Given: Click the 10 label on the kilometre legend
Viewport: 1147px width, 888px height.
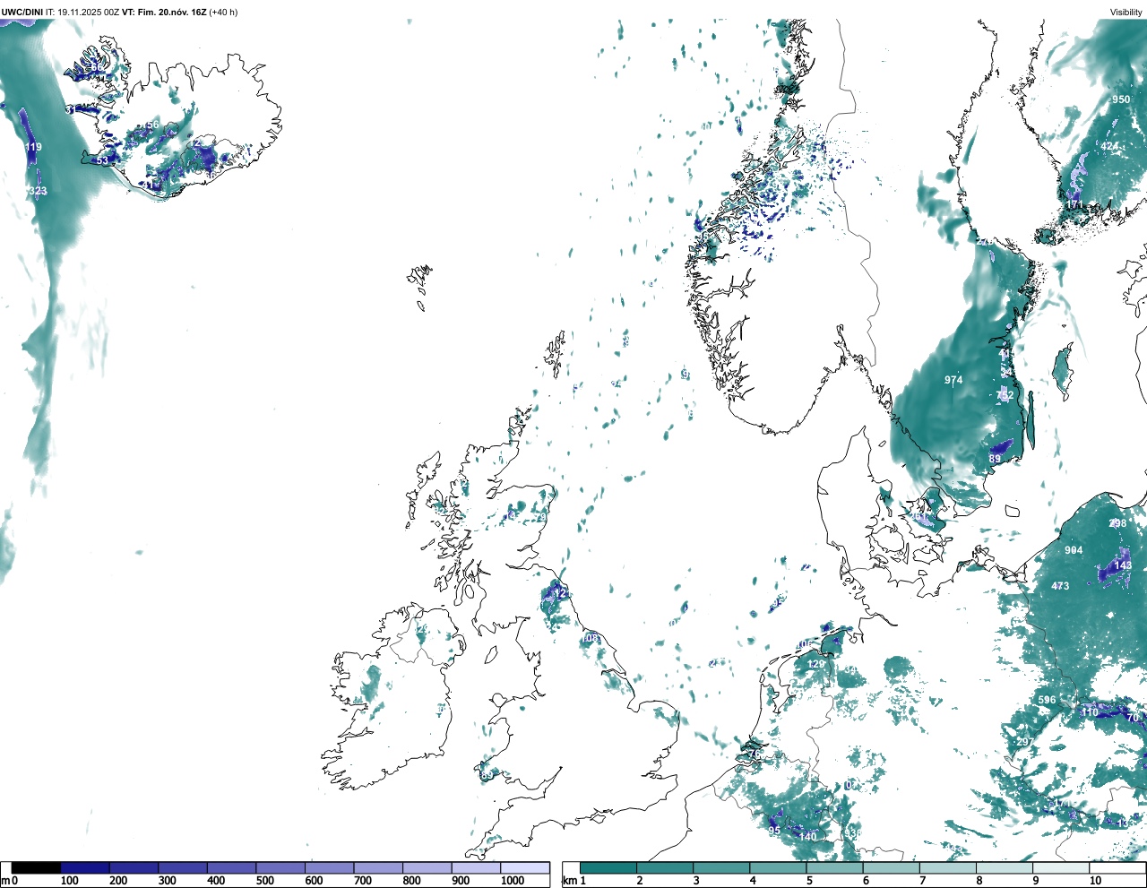Looking at the screenshot, I should pos(1095,881).
